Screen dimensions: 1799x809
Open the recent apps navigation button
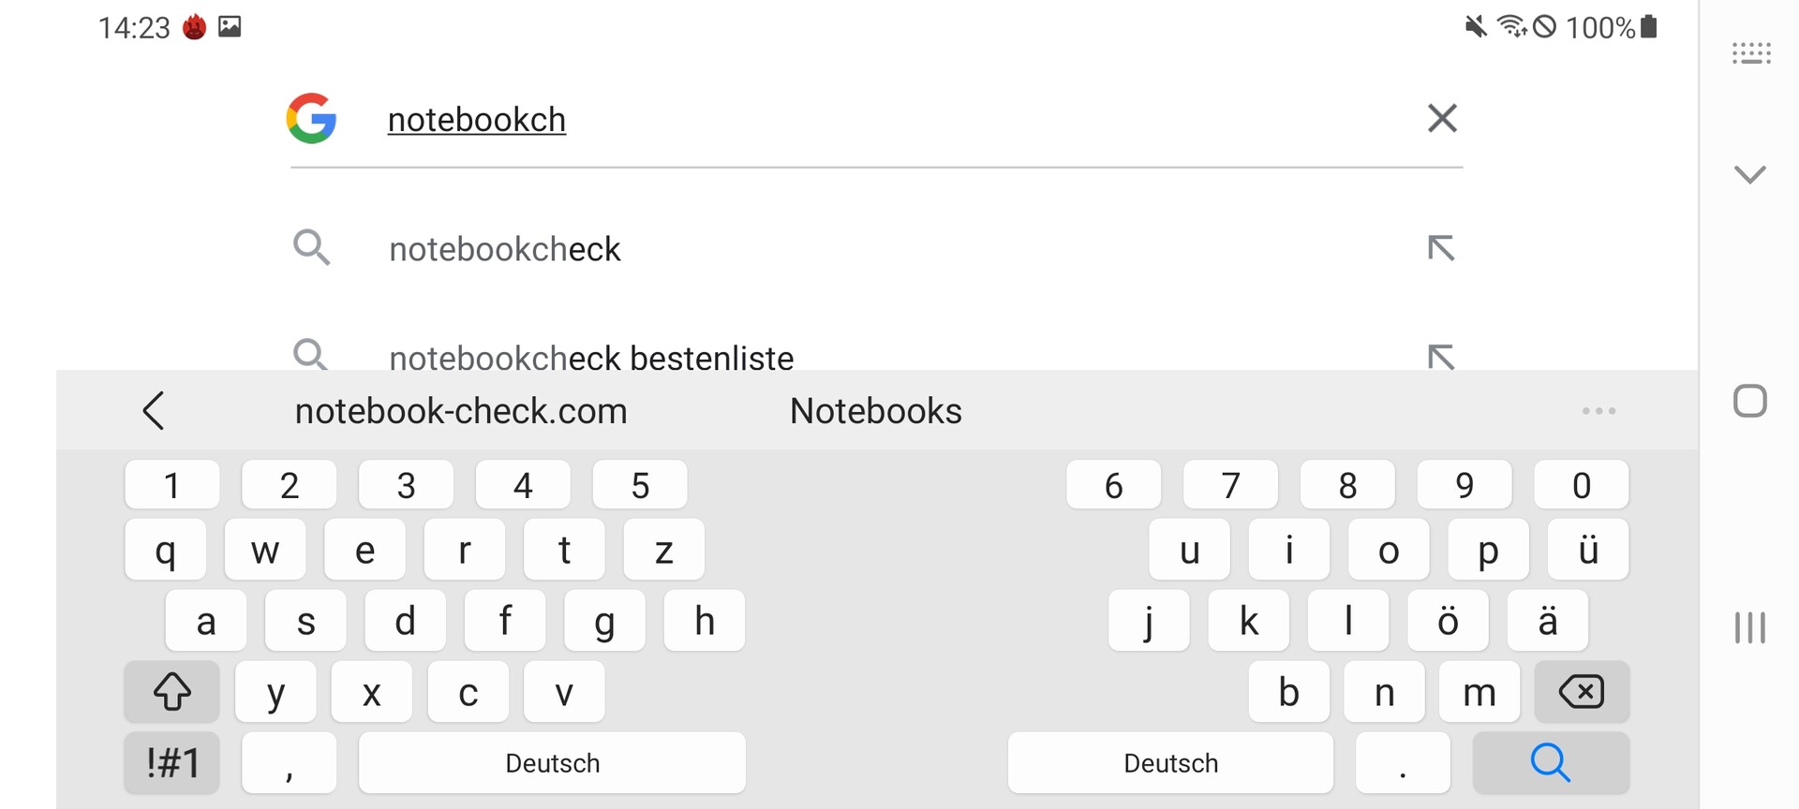pos(1749,627)
